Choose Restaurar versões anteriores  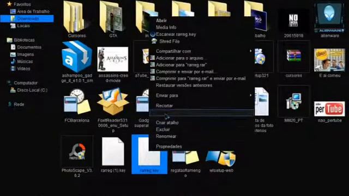click(184, 85)
